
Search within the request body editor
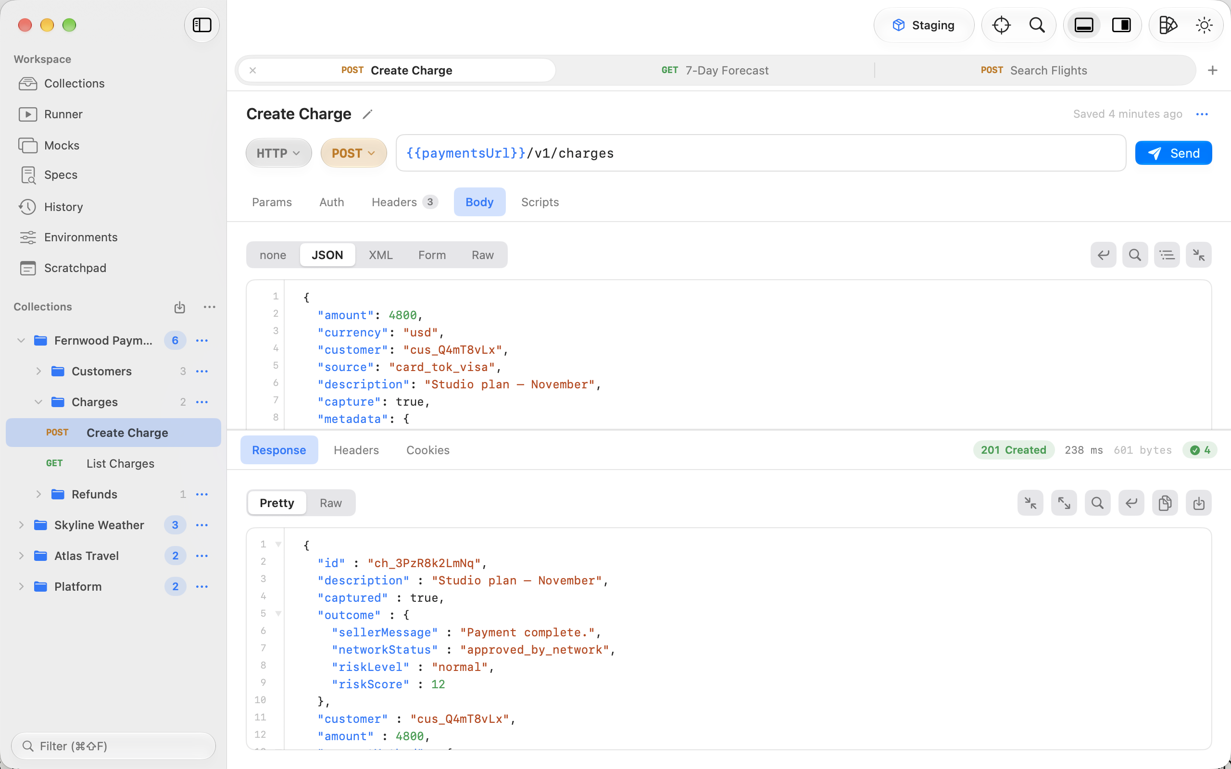click(1135, 255)
